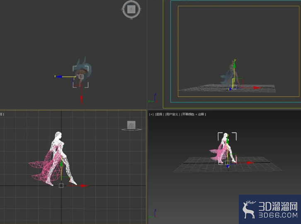This screenshot has height=224, width=301.
Task: Open the 用户定义 viewport menu
Action: [172, 114]
